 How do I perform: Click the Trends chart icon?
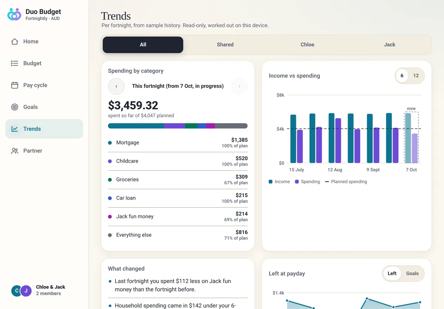pyautogui.click(x=15, y=129)
